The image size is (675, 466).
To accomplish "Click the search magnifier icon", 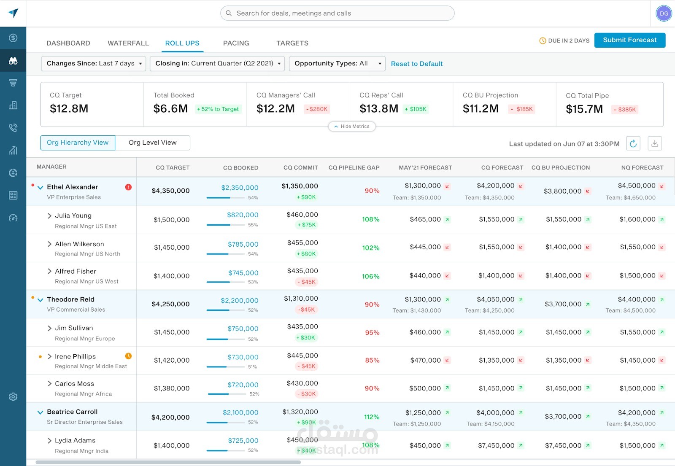I will click(229, 13).
